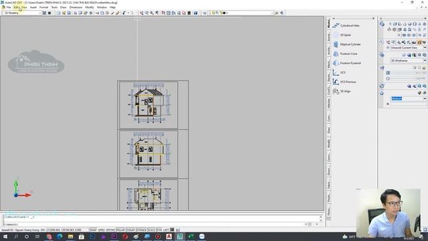Close the tool palettes panel

373,18
